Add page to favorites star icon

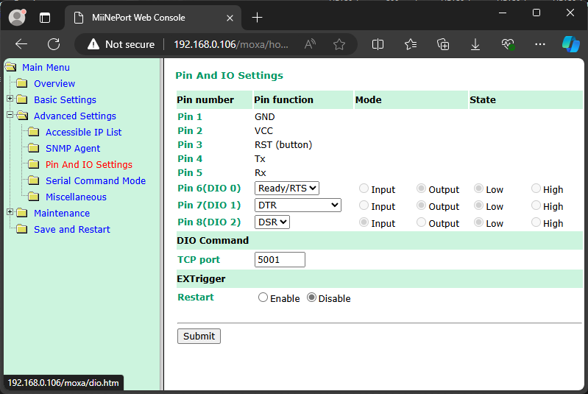click(339, 44)
